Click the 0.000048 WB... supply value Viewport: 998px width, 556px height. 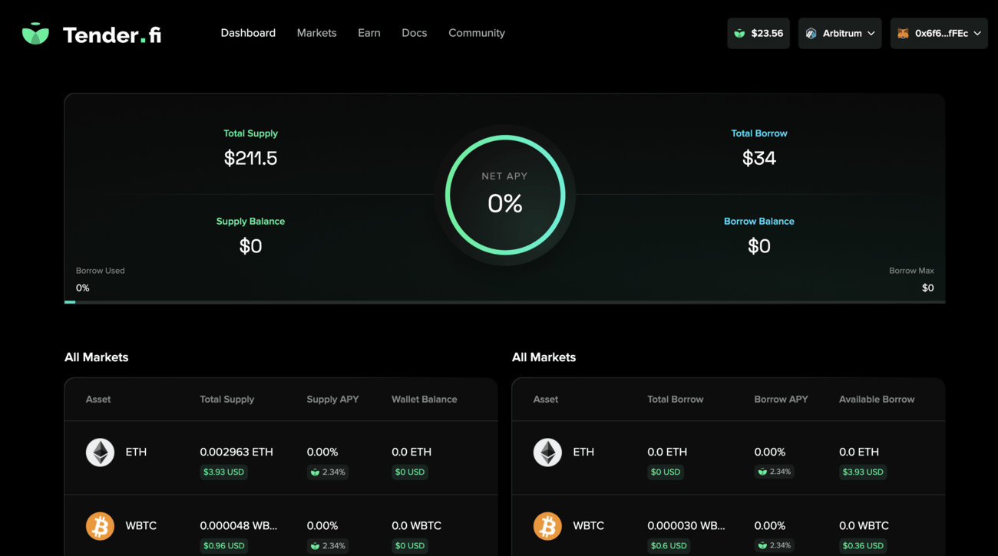point(239,525)
